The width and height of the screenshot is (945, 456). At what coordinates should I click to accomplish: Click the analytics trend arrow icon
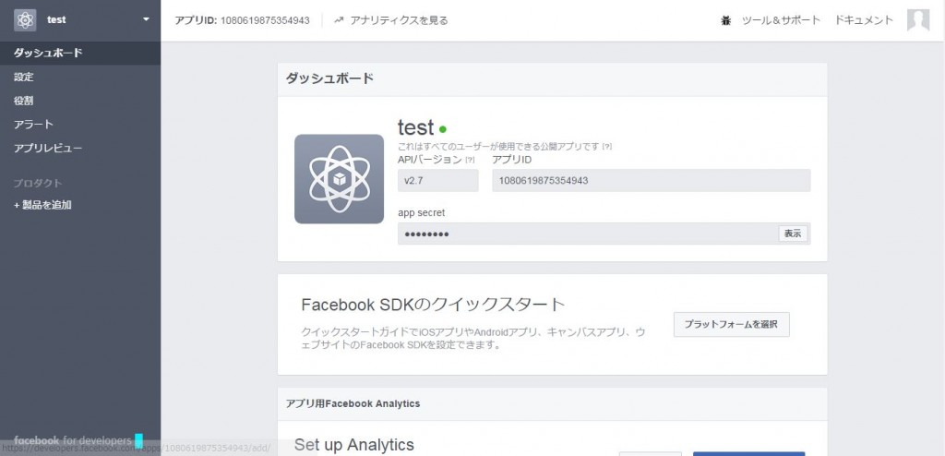339,20
